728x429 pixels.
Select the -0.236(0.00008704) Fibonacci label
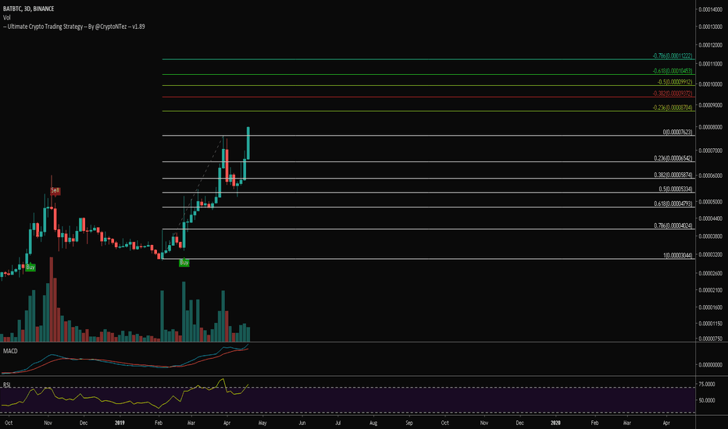[x=673, y=108]
